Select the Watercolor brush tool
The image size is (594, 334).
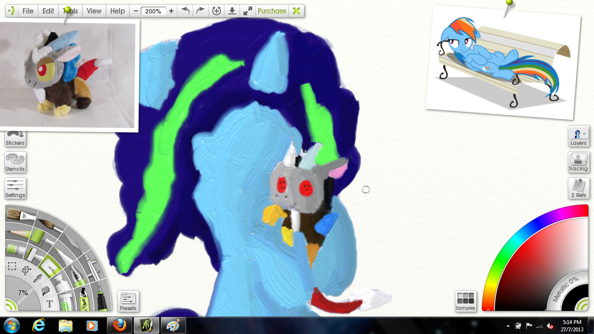tap(50, 225)
